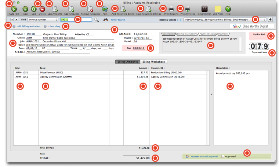This screenshot has height=167, width=279.
Task: Click the binoculars Power Search icon
Action: [106, 20]
